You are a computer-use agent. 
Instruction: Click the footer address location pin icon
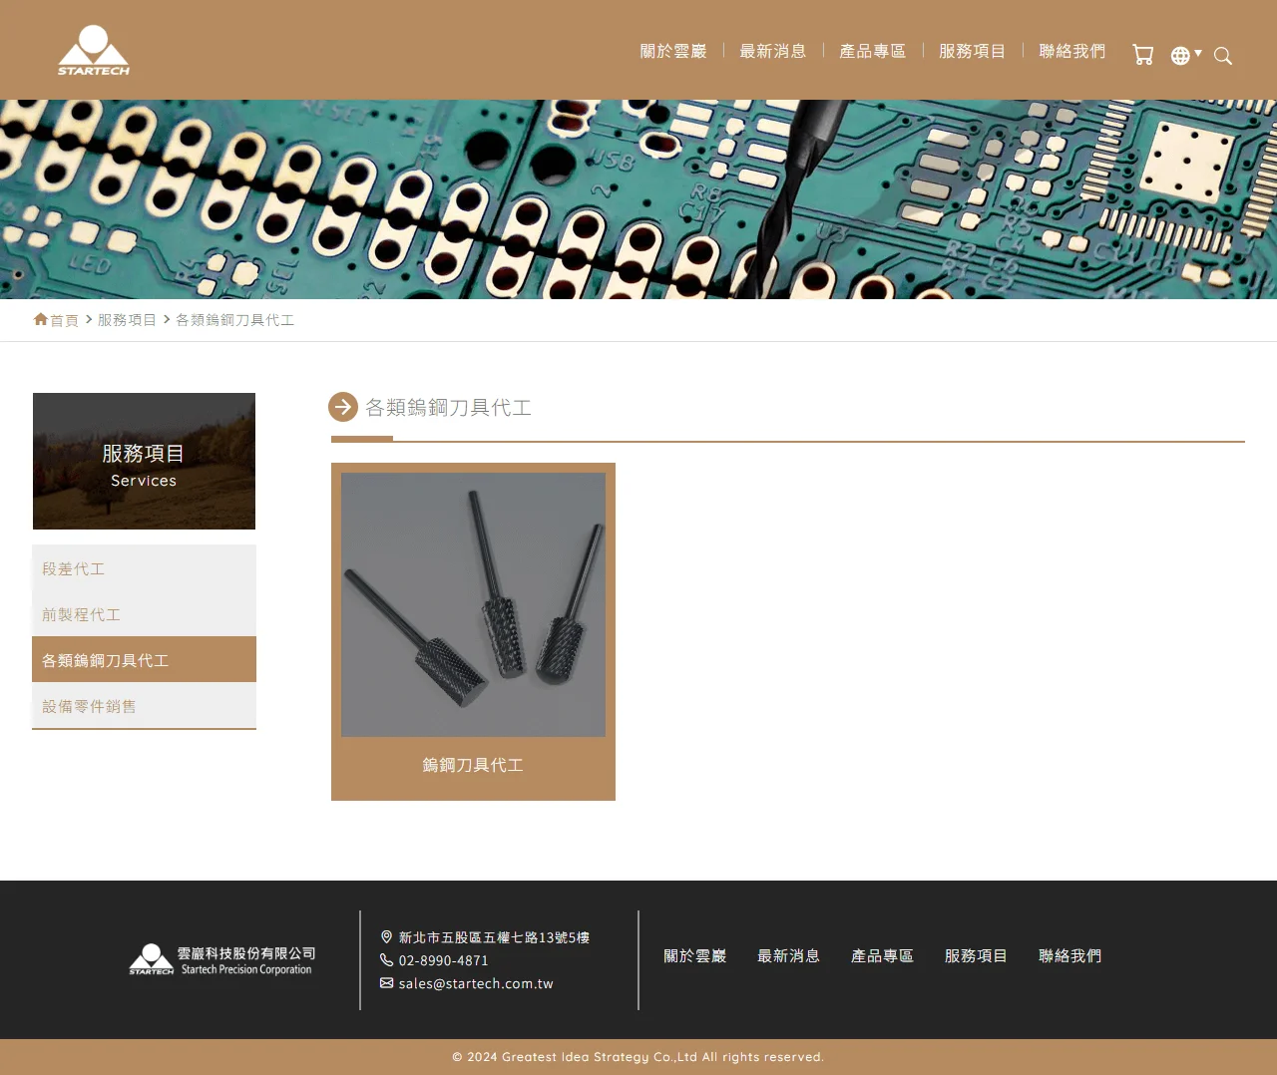(x=386, y=937)
